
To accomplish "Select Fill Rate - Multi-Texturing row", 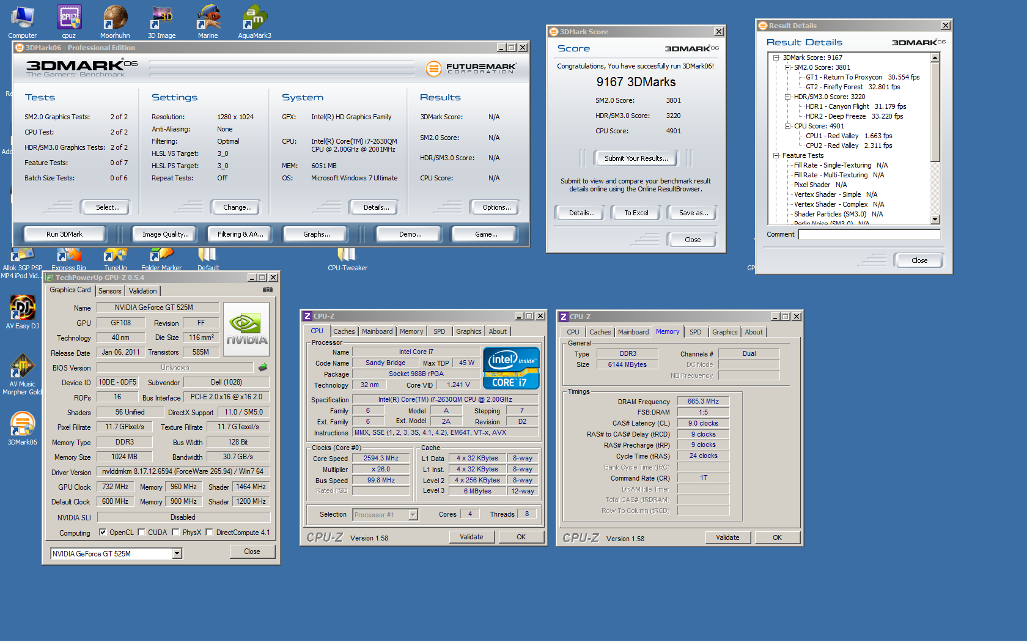I will [839, 175].
